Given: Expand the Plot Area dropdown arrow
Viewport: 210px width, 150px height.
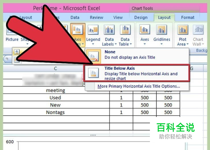Looking at the screenshot, I should (x=188, y=44).
